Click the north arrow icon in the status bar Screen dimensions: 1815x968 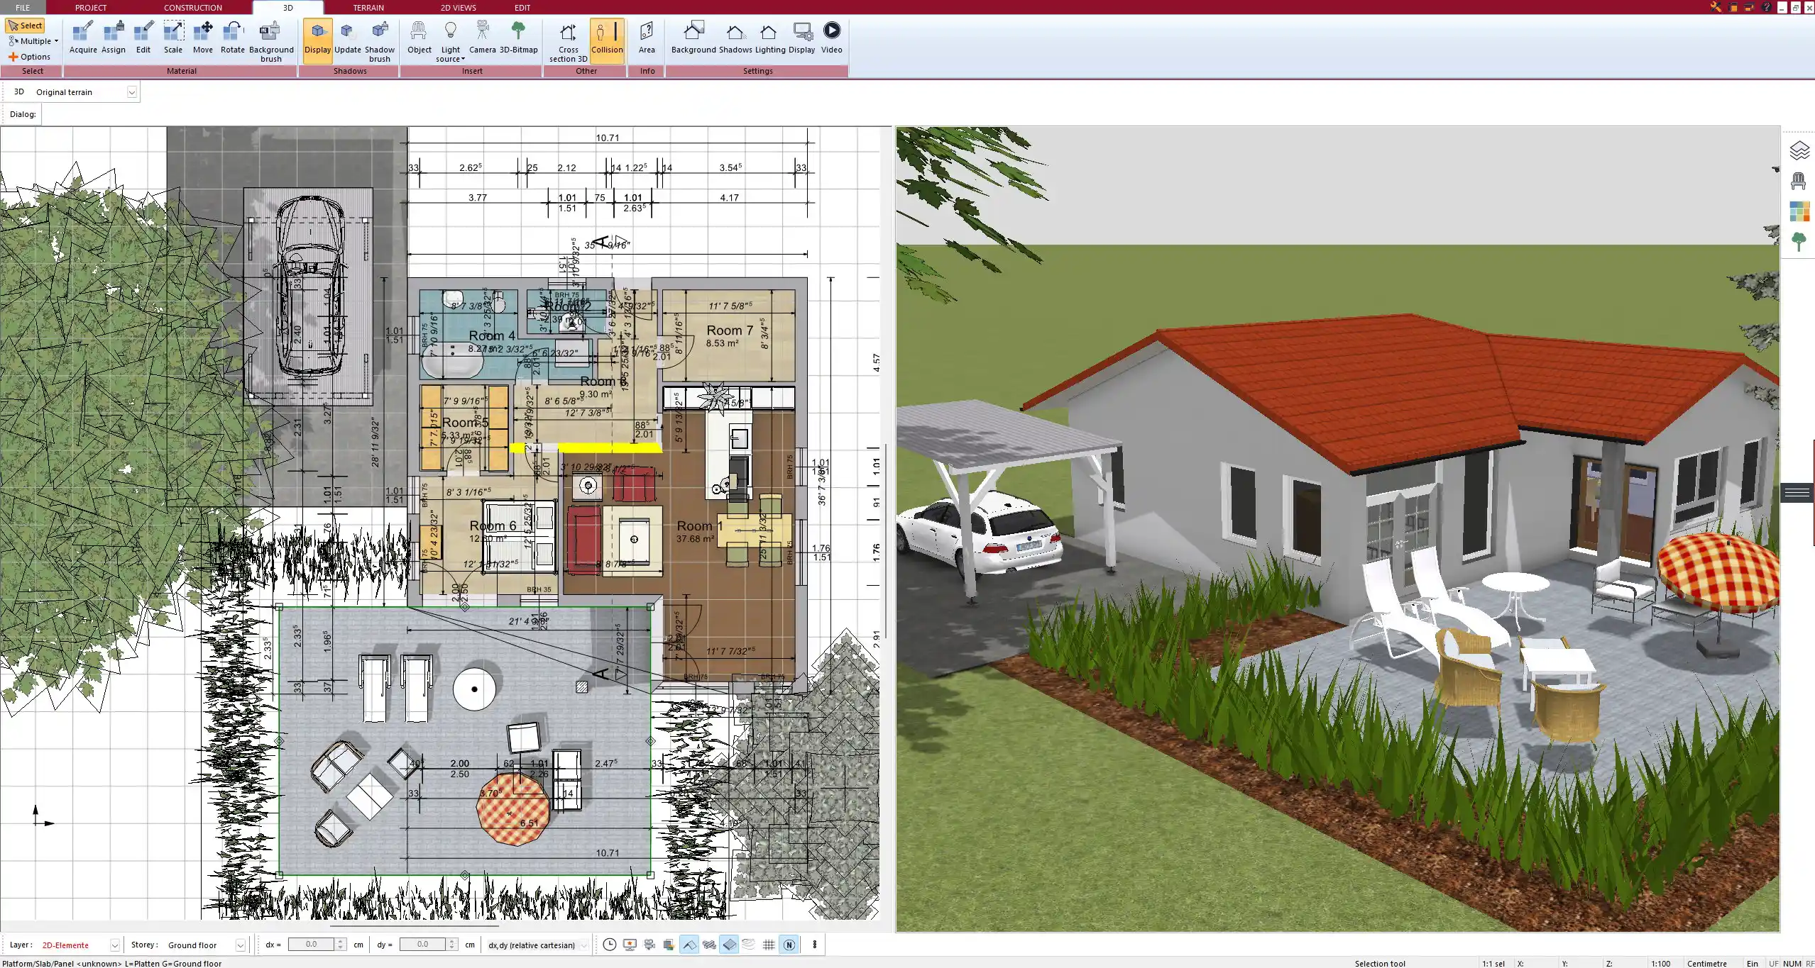789,945
